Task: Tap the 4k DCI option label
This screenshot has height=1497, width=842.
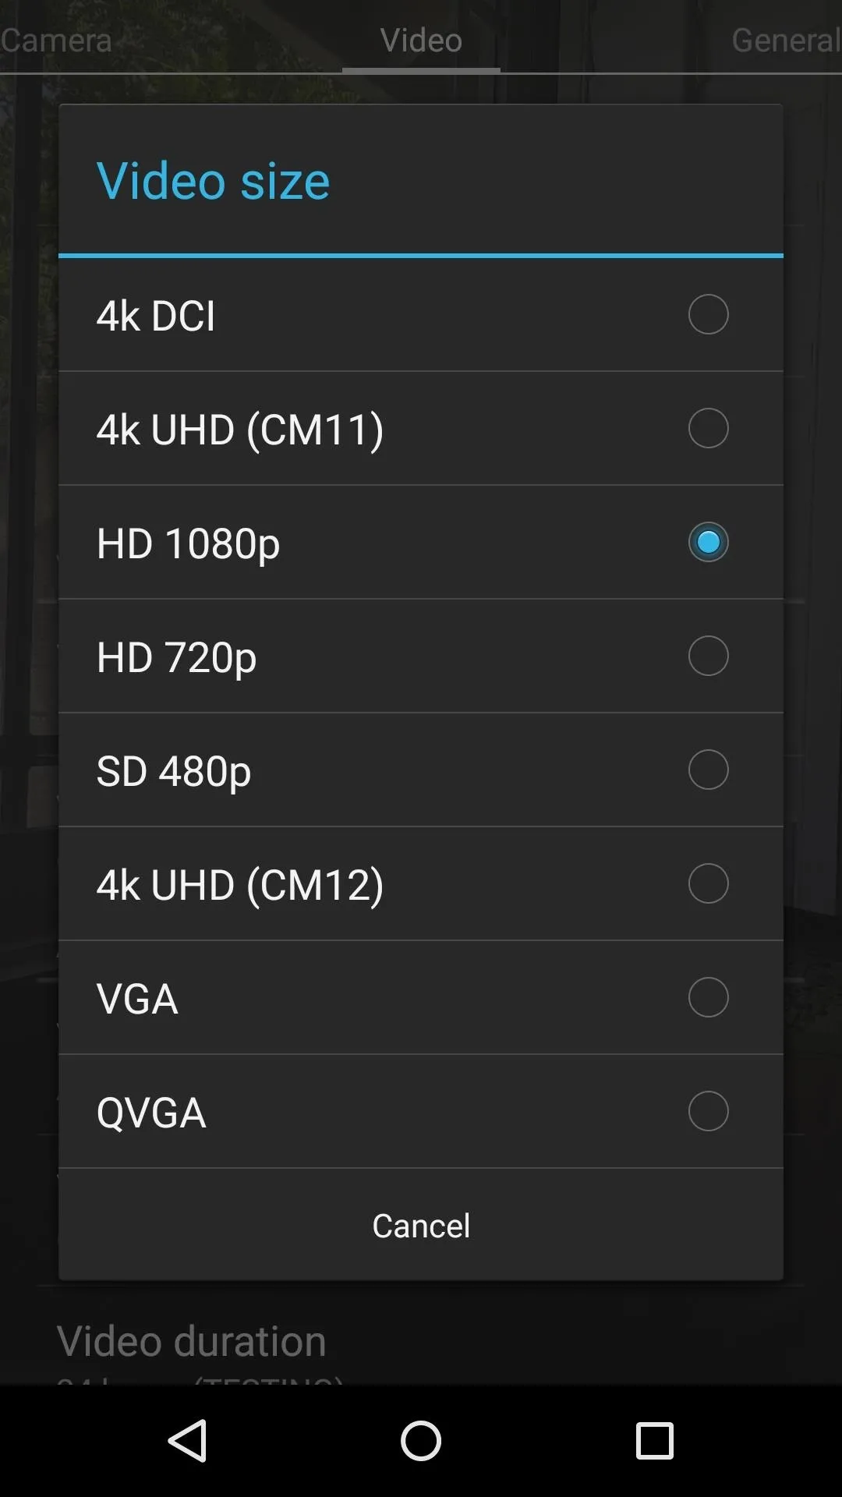Action: [x=156, y=316]
